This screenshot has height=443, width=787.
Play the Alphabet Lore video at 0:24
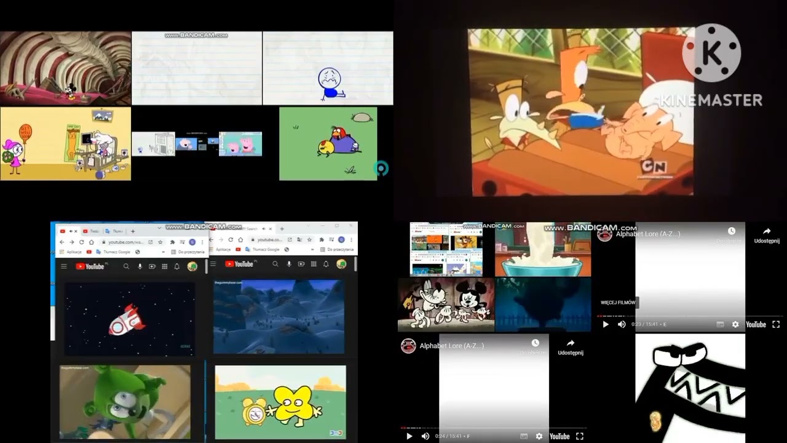(x=409, y=436)
